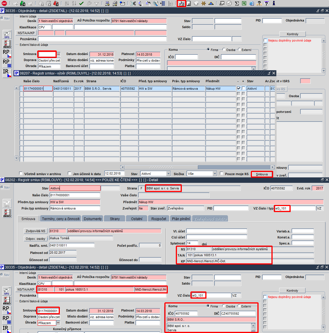Click the scissors cut icon

click(133, 3)
